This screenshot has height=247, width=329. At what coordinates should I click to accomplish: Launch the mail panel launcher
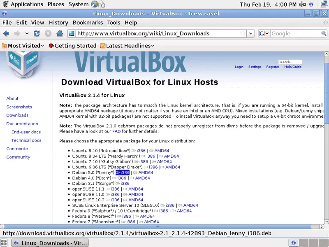[x=102, y=4]
